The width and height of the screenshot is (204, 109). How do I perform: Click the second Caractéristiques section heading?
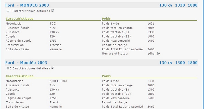tap(20, 76)
